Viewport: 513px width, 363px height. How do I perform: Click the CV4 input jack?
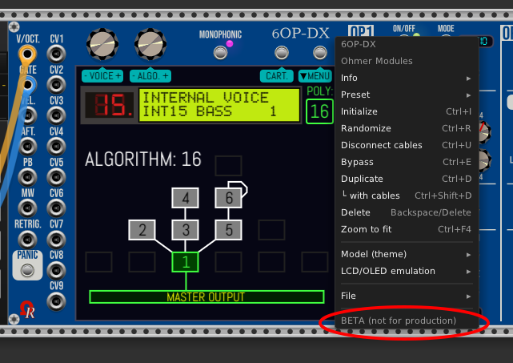pos(56,147)
